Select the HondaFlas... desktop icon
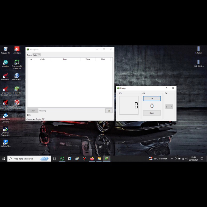 click(5, 77)
